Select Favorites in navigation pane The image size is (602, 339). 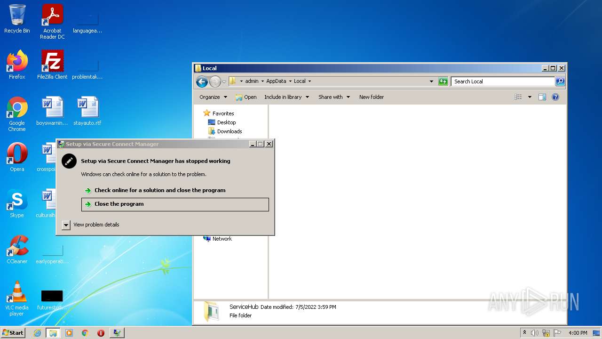tap(223, 113)
